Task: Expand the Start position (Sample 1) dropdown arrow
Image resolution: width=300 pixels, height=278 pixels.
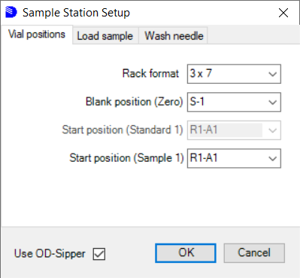Action: click(x=272, y=158)
